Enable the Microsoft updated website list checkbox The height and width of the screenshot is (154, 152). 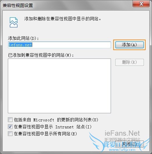10,120
